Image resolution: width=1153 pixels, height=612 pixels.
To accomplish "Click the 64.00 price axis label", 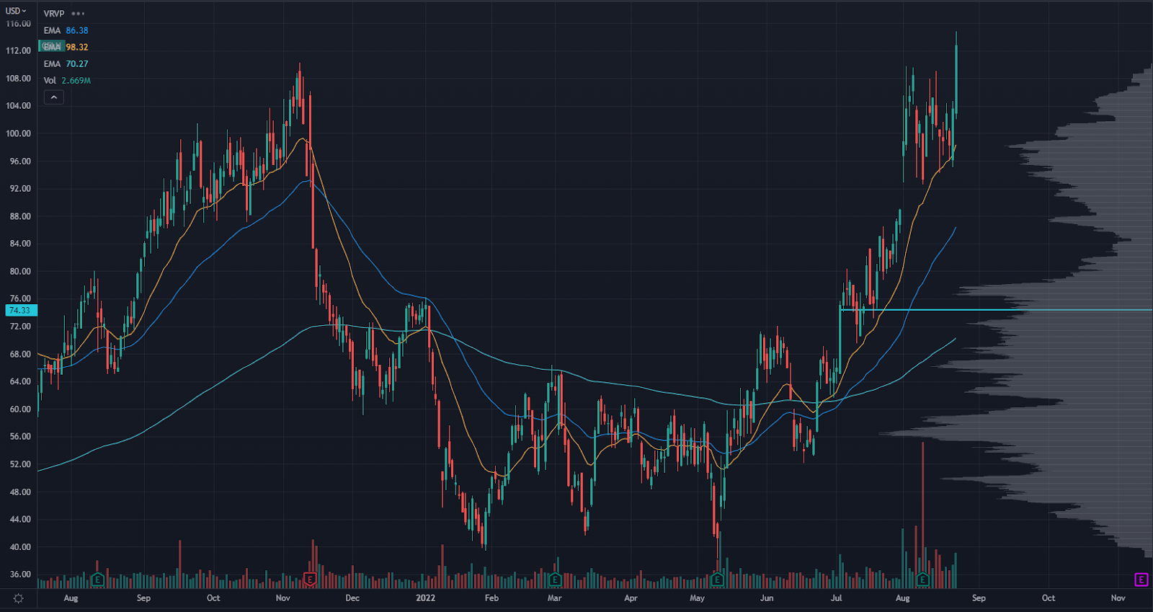I will coord(20,381).
